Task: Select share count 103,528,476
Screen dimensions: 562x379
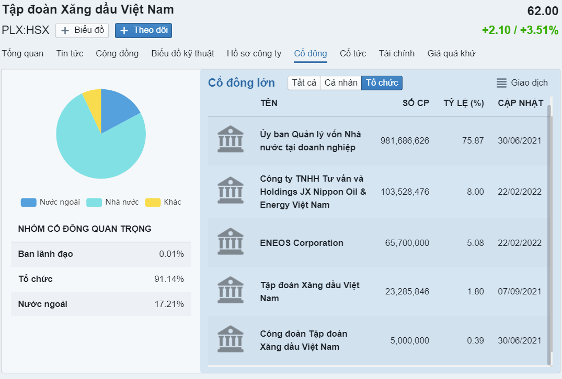Action: point(405,192)
